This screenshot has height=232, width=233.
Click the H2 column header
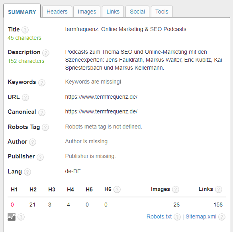(33, 189)
